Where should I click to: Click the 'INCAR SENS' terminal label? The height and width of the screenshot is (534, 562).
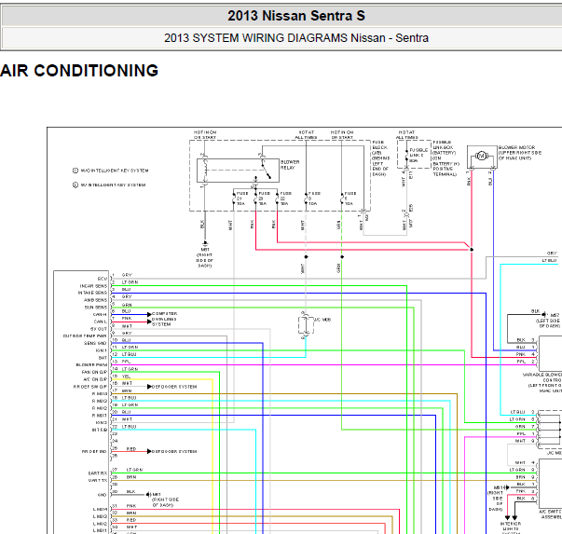pyautogui.click(x=93, y=286)
